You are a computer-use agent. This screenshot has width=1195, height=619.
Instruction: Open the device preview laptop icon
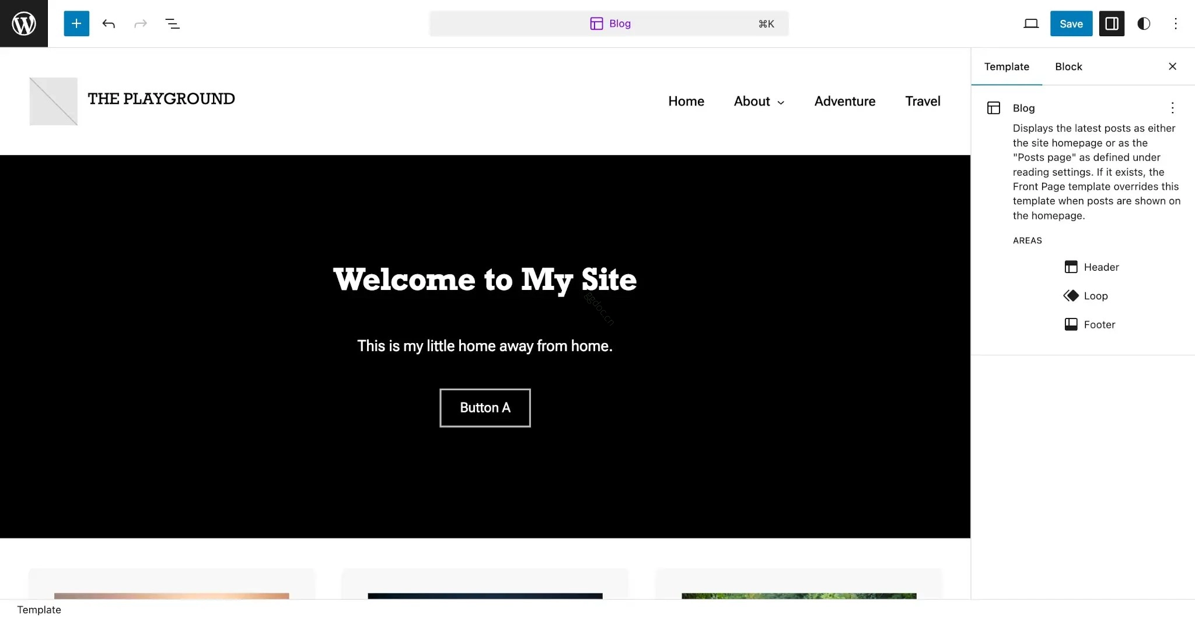[1031, 23]
